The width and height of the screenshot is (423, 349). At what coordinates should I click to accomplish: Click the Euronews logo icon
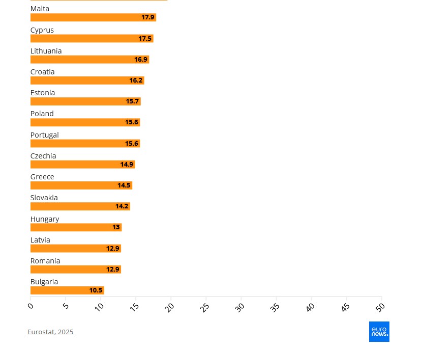pyautogui.click(x=379, y=332)
